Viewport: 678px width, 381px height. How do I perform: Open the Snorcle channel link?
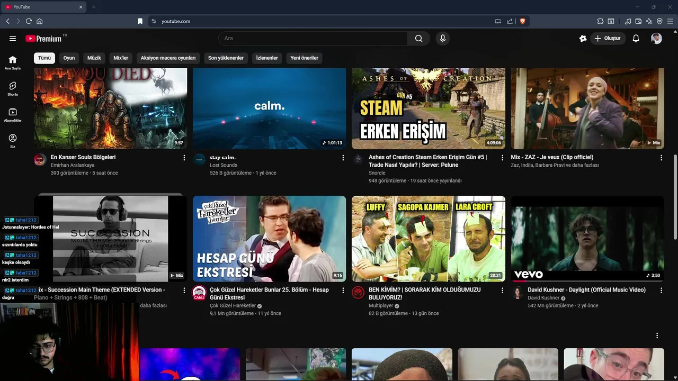pyautogui.click(x=377, y=173)
